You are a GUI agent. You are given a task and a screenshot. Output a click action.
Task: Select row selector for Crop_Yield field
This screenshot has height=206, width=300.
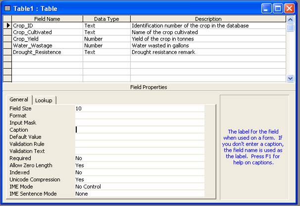pyautogui.click(x=7, y=39)
